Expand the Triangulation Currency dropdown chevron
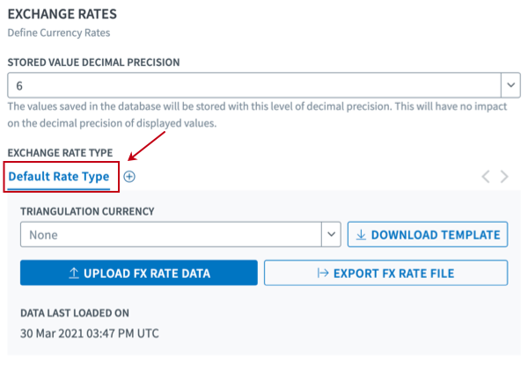 point(332,235)
